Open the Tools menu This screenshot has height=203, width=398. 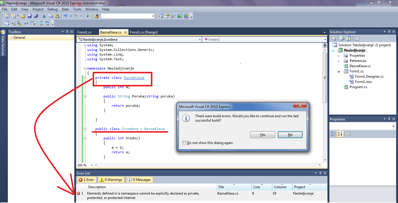click(77, 9)
